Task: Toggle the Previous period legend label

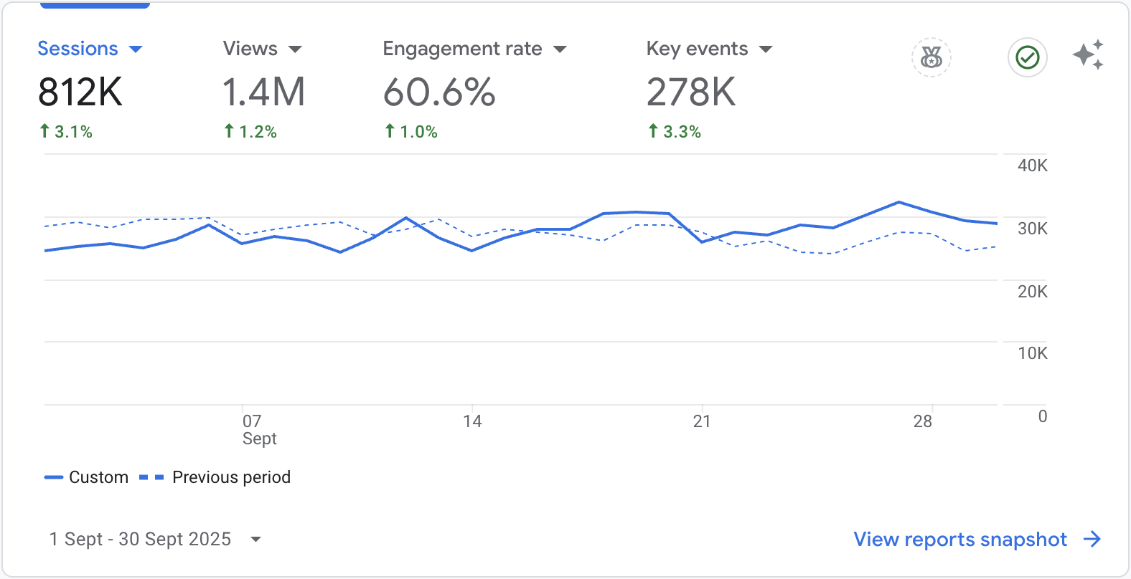Action: pos(231,477)
